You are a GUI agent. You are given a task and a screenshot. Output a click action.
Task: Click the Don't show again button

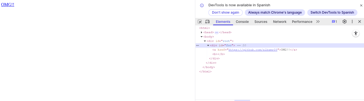pyautogui.click(x=225, y=13)
